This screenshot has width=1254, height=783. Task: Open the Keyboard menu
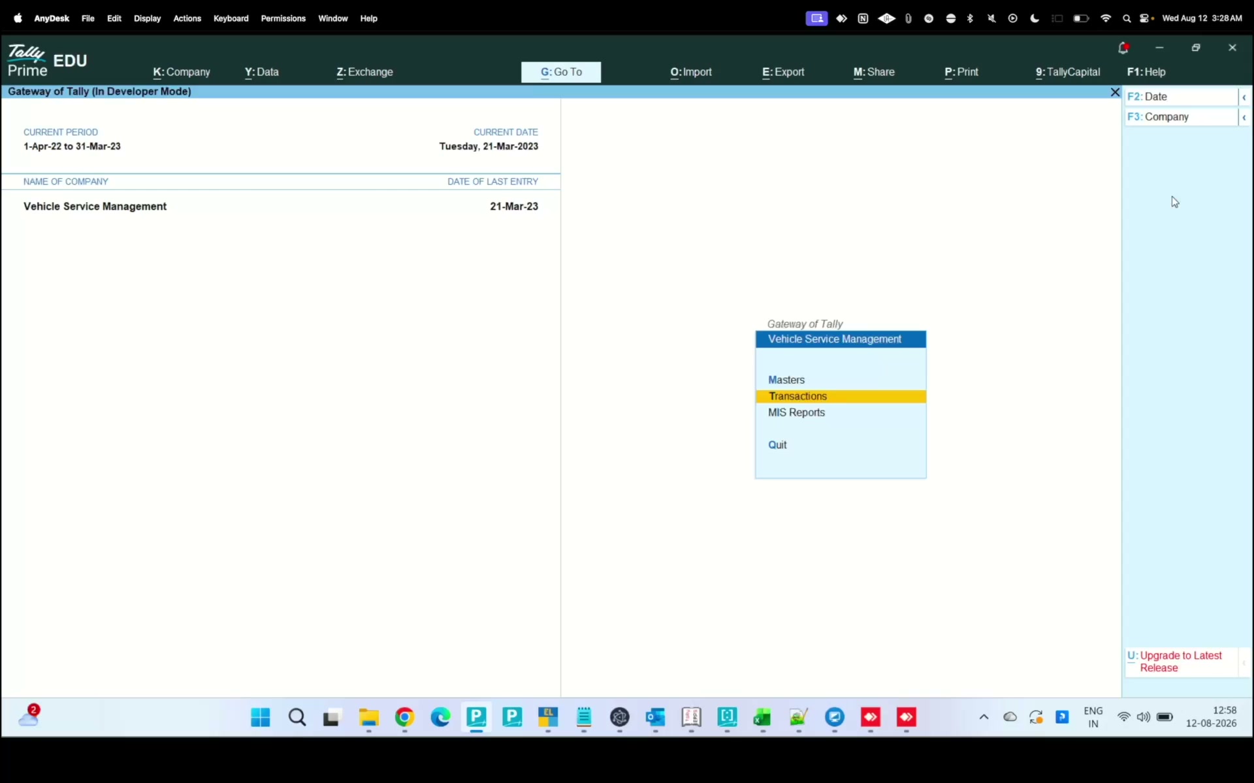[x=231, y=18]
